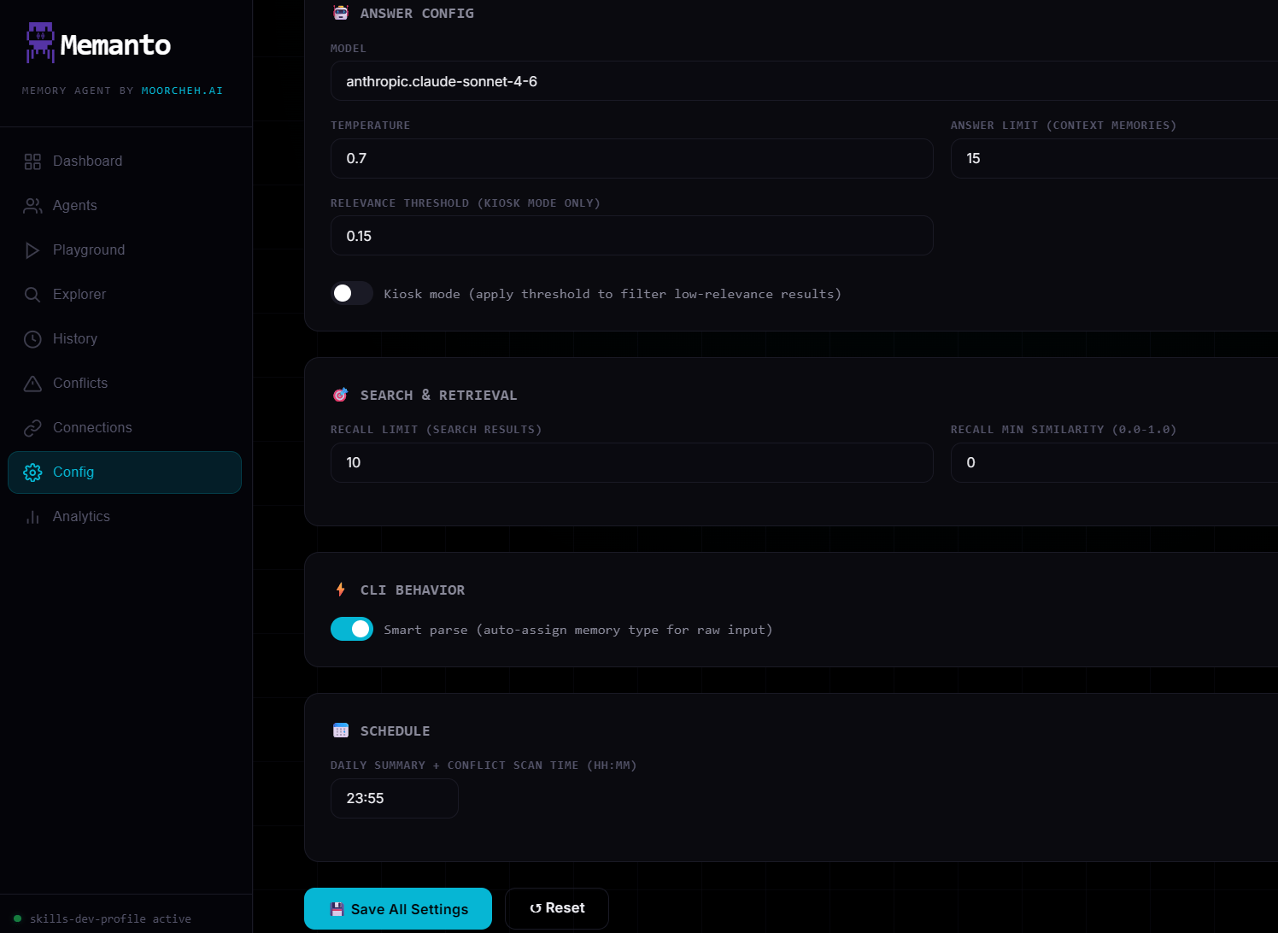This screenshot has width=1278, height=933.
Task: Click the Connections chain-link icon
Action: click(x=32, y=428)
